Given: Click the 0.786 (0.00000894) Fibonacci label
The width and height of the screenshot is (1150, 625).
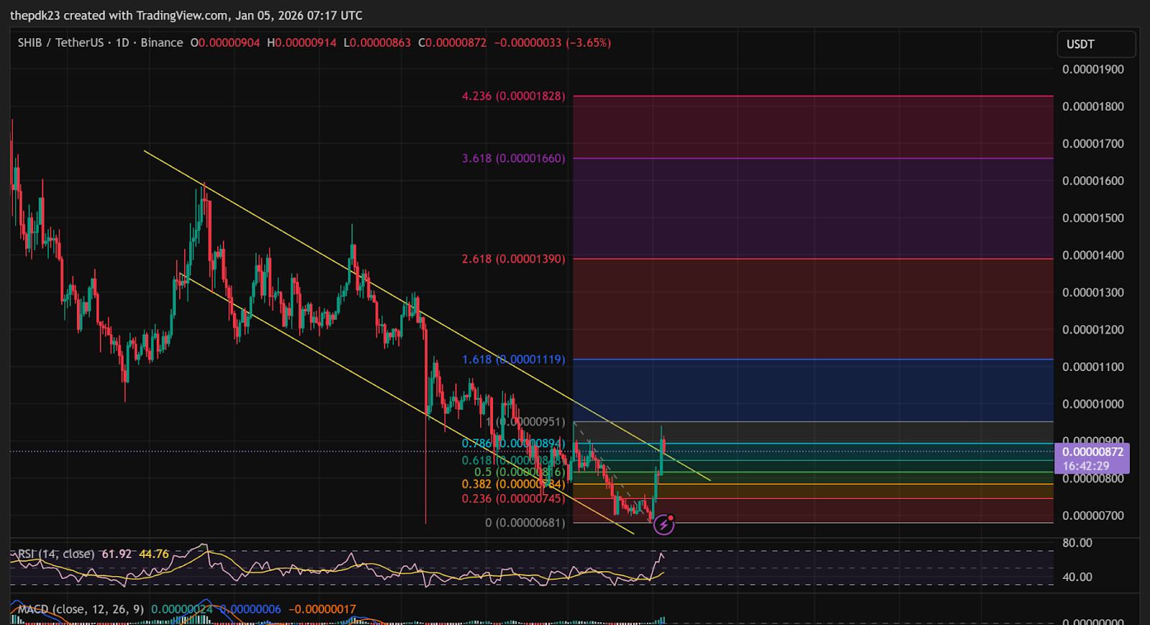Looking at the screenshot, I should [513, 443].
